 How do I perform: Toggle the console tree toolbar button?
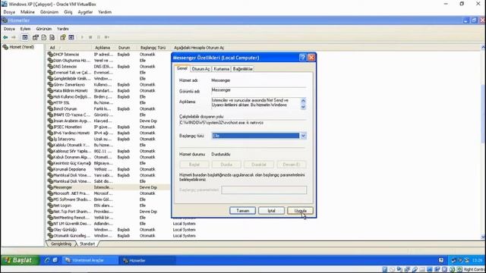pyautogui.click(x=25, y=37)
